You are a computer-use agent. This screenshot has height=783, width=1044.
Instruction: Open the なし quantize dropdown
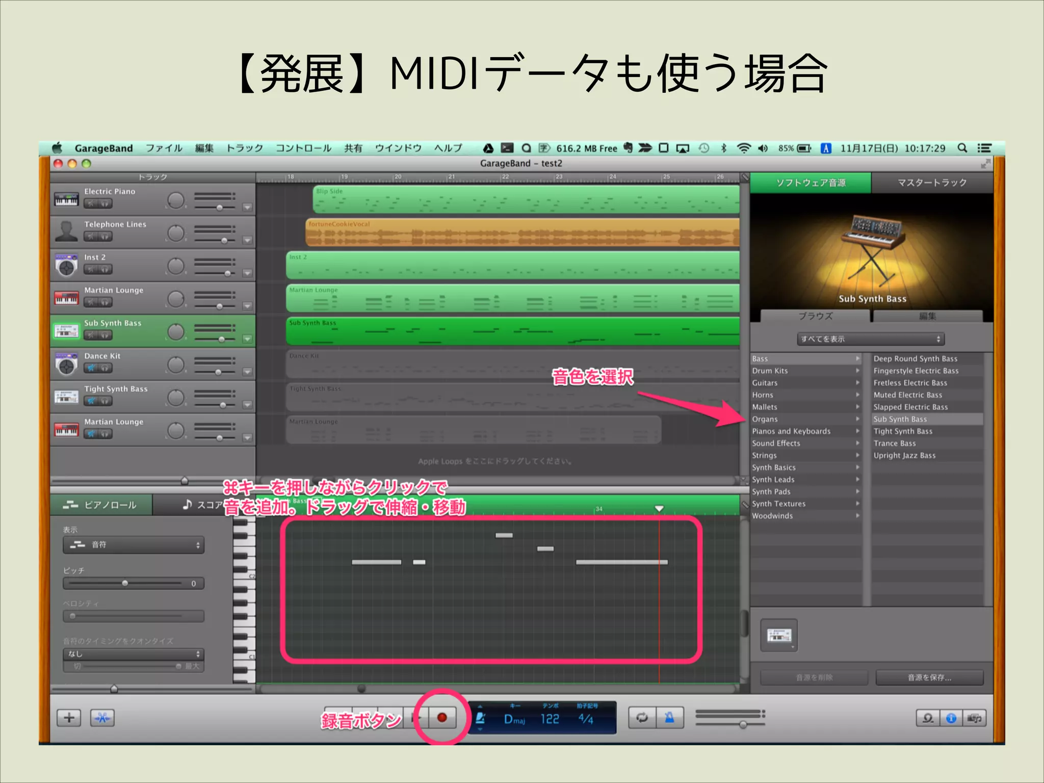pyautogui.click(x=134, y=654)
